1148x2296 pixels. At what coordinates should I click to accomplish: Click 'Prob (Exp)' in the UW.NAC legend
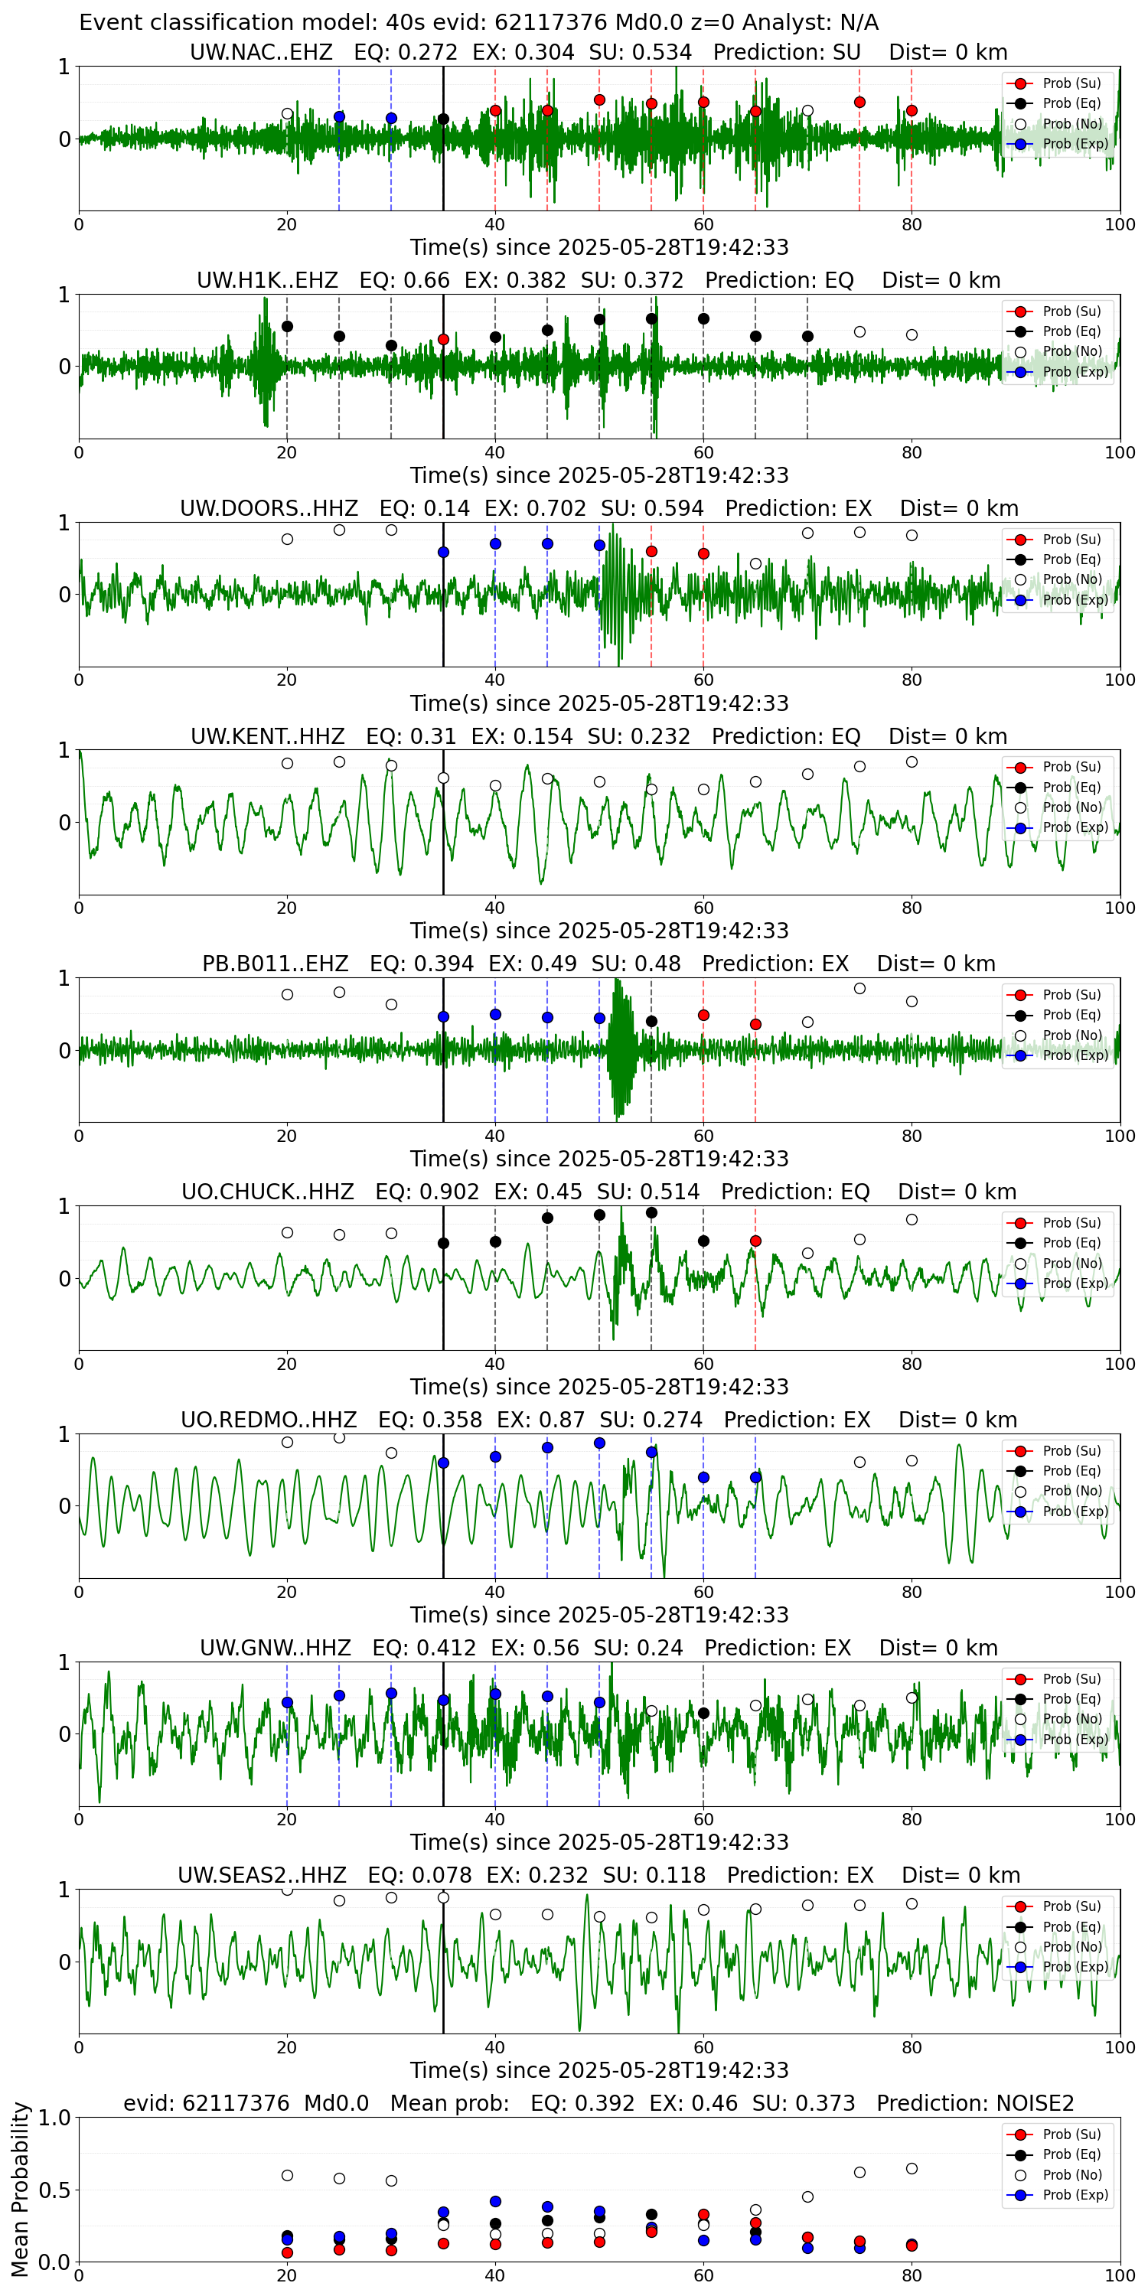click(x=1075, y=144)
